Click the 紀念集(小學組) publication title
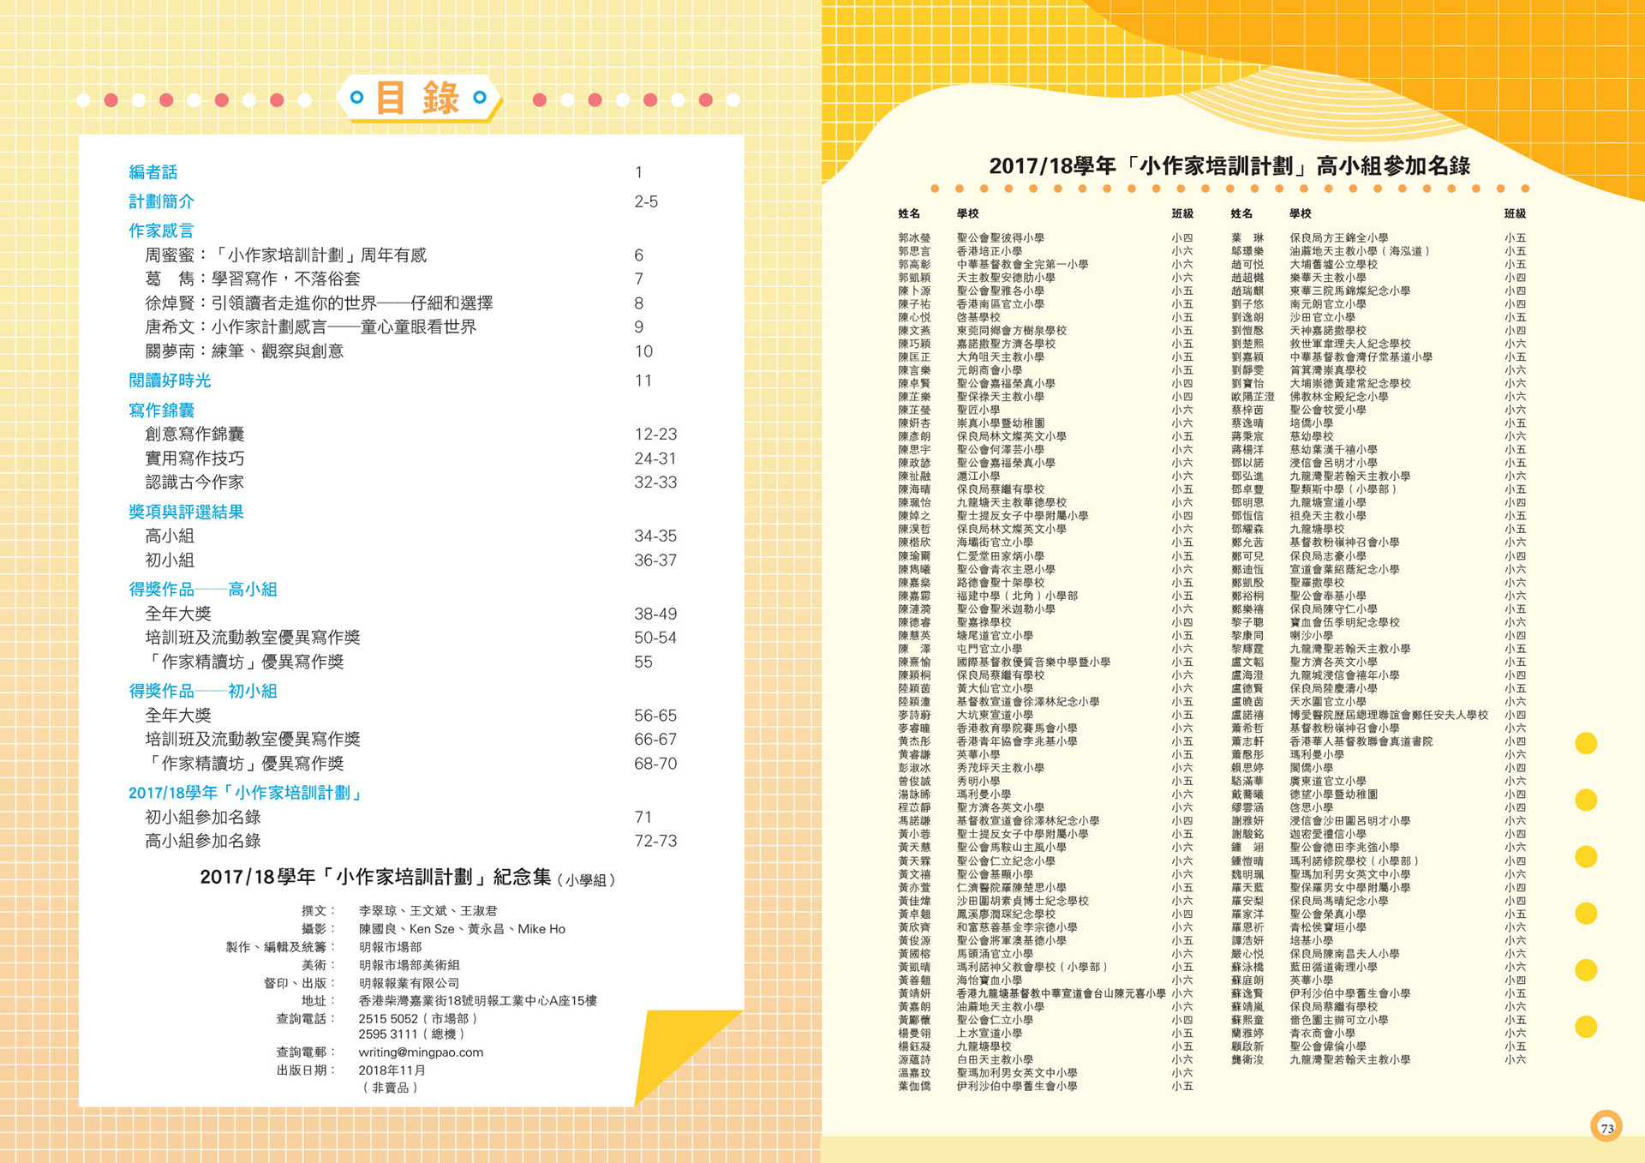This screenshot has width=1645, height=1163. pos(407,878)
